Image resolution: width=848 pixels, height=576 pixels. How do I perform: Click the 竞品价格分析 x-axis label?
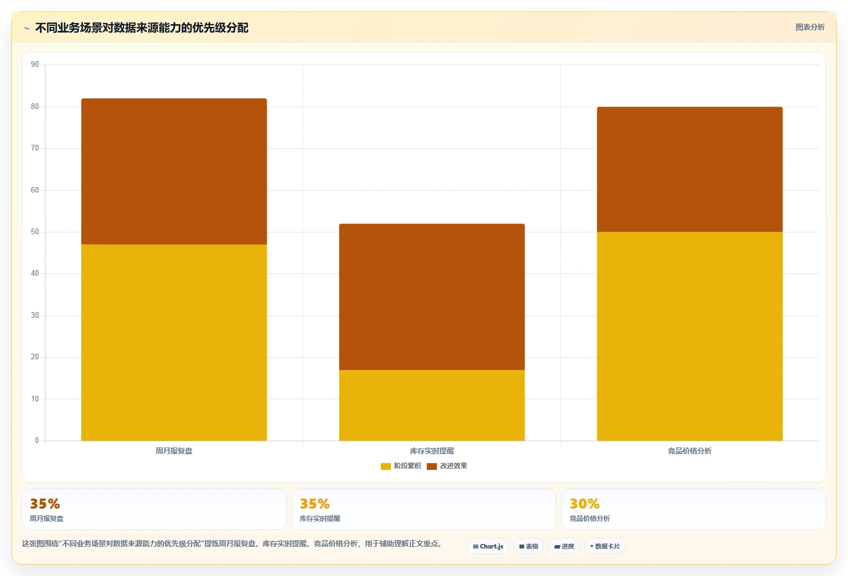[690, 451]
